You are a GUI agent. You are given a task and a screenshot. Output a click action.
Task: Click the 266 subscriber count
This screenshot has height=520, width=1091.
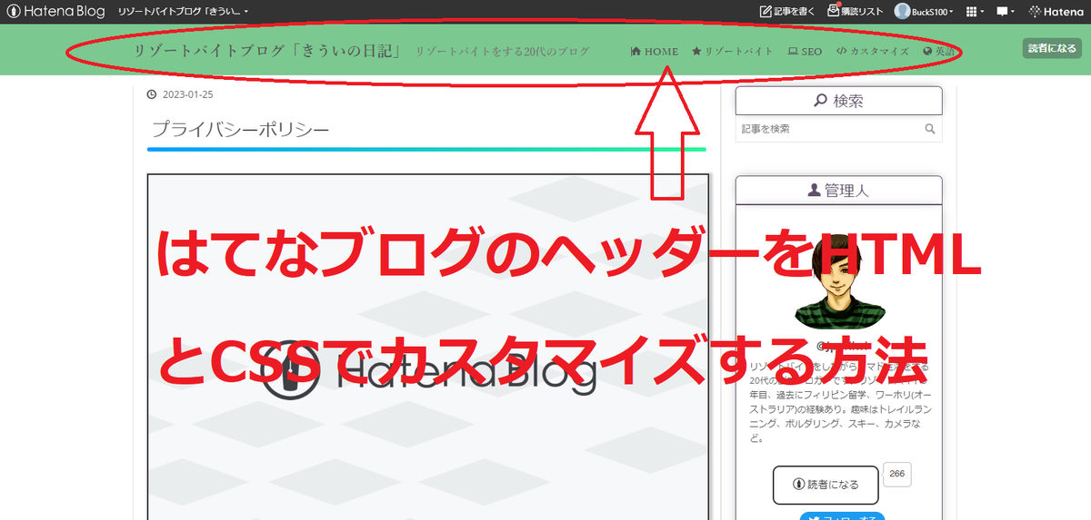click(896, 475)
